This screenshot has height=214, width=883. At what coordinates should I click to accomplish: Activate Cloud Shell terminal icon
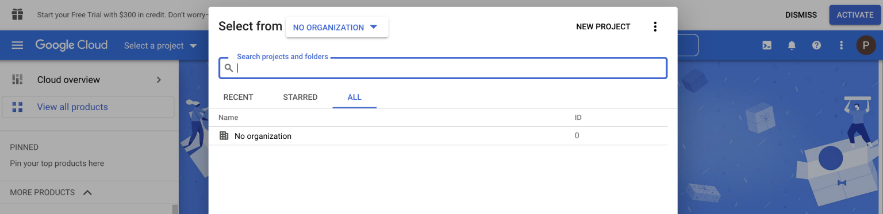(767, 45)
